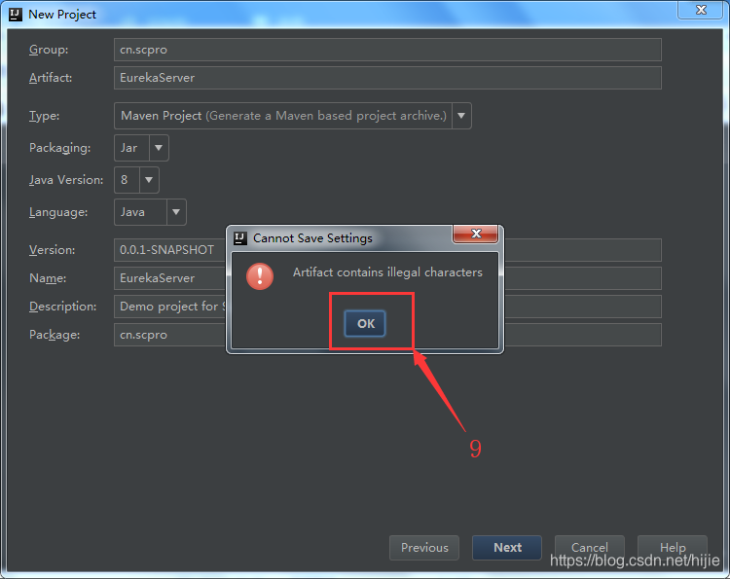The image size is (730, 579).
Task: Click the Cancel button
Action: (x=590, y=548)
